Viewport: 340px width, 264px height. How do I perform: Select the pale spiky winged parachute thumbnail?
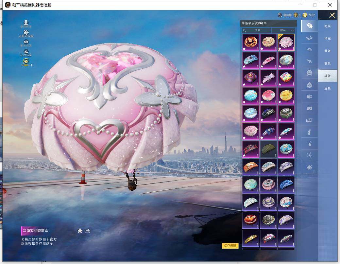pos(268,78)
